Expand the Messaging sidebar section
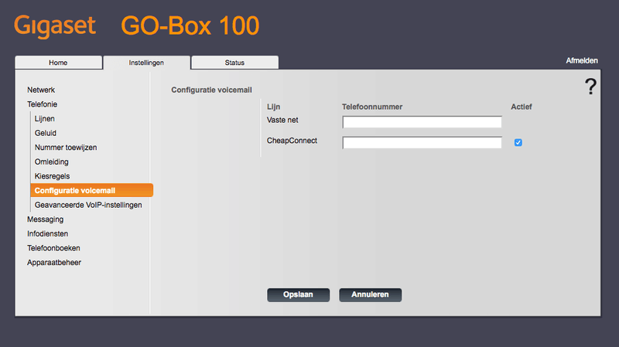Image resolution: width=619 pixels, height=347 pixels. click(x=46, y=219)
